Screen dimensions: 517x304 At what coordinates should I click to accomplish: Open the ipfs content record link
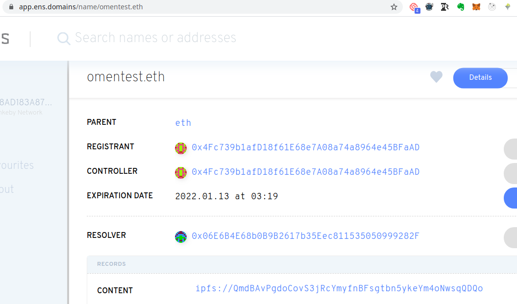339,288
